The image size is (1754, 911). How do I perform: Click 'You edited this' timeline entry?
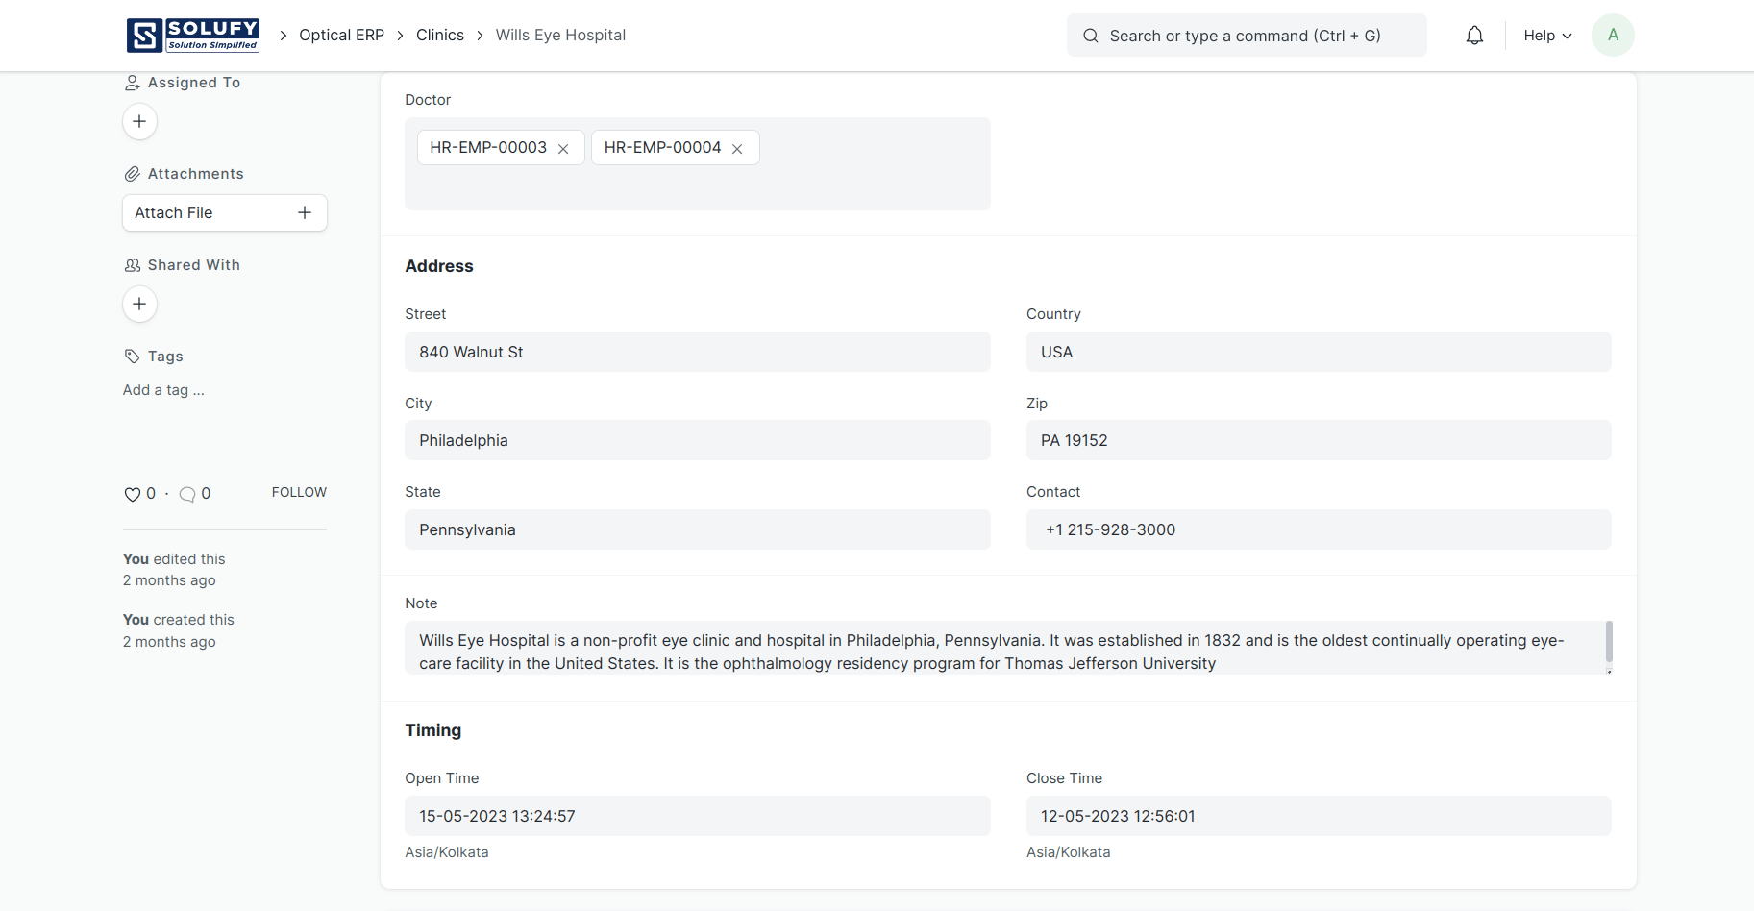174,570
